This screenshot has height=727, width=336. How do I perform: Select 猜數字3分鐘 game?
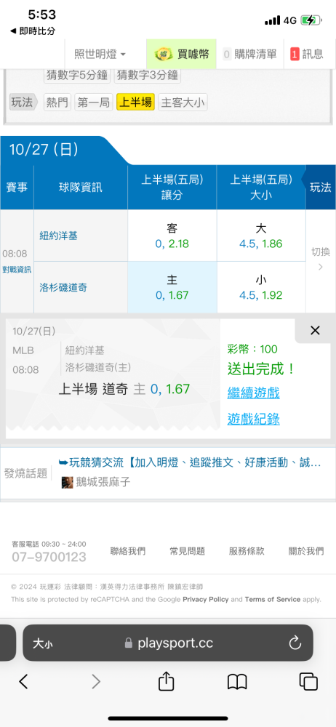point(148,75)
